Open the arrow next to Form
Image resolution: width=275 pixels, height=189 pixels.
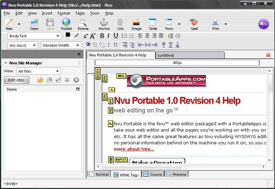(x=179, y=24)
